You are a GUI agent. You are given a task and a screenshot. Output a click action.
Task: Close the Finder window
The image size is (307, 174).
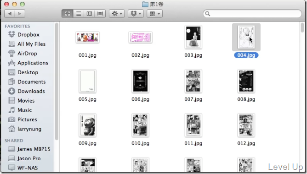[x=6, y=4]
